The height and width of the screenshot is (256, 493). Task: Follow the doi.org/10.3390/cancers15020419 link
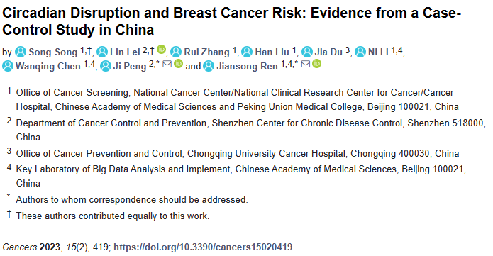pyautogui.click(x=203, y=247)
